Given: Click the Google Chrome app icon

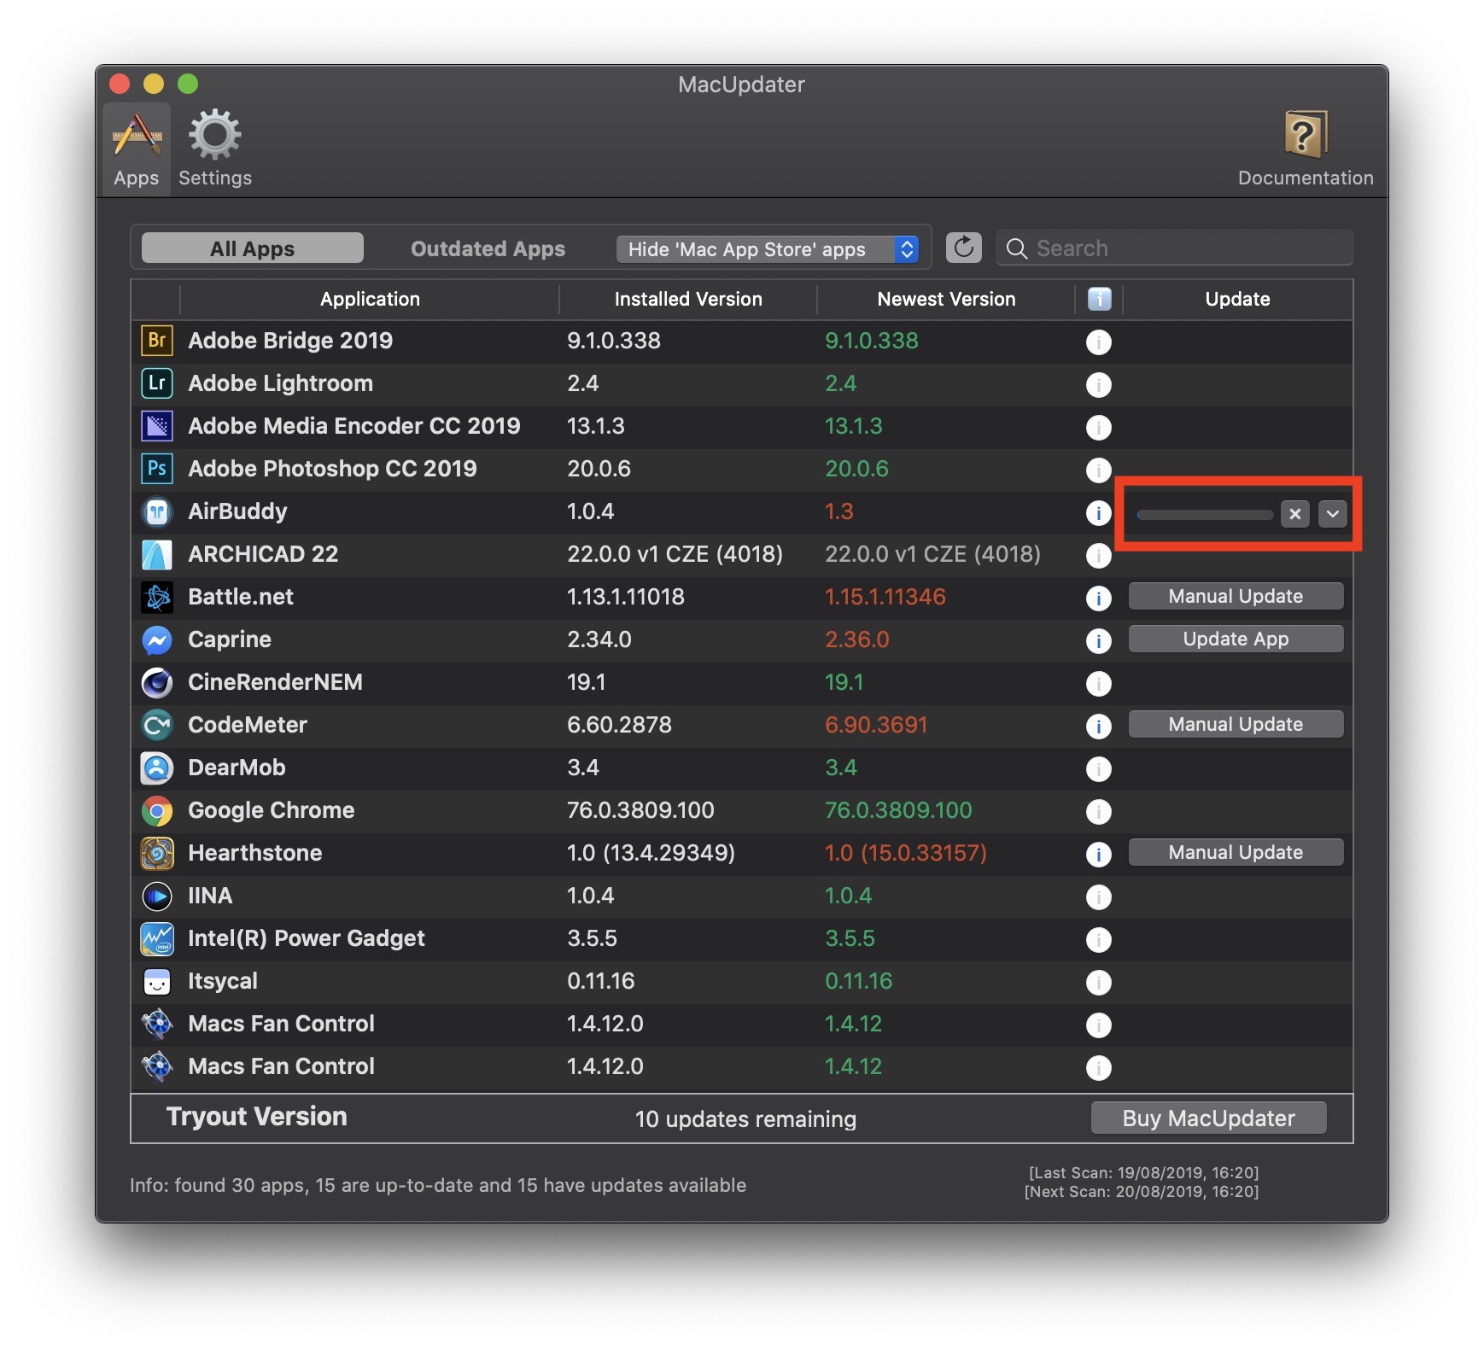Looking at the screenshot, I should [x=157, y=811].
